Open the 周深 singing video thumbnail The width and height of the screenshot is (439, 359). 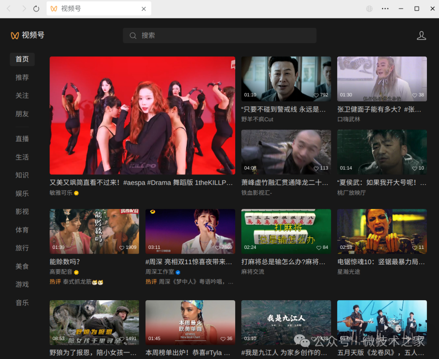pyautogui.click(x=190, y=231)
